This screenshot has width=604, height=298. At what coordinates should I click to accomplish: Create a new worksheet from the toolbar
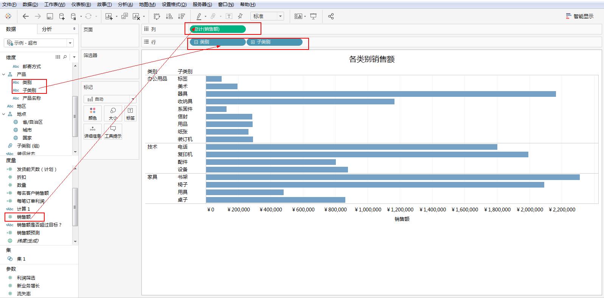109,16
